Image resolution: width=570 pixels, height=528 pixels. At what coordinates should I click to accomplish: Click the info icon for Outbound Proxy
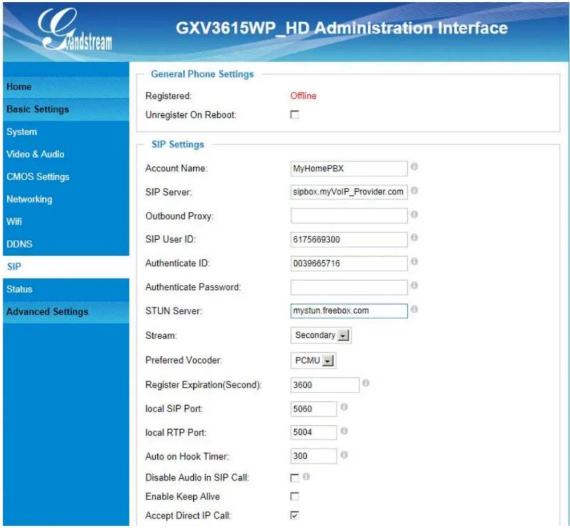pos(414,214)
